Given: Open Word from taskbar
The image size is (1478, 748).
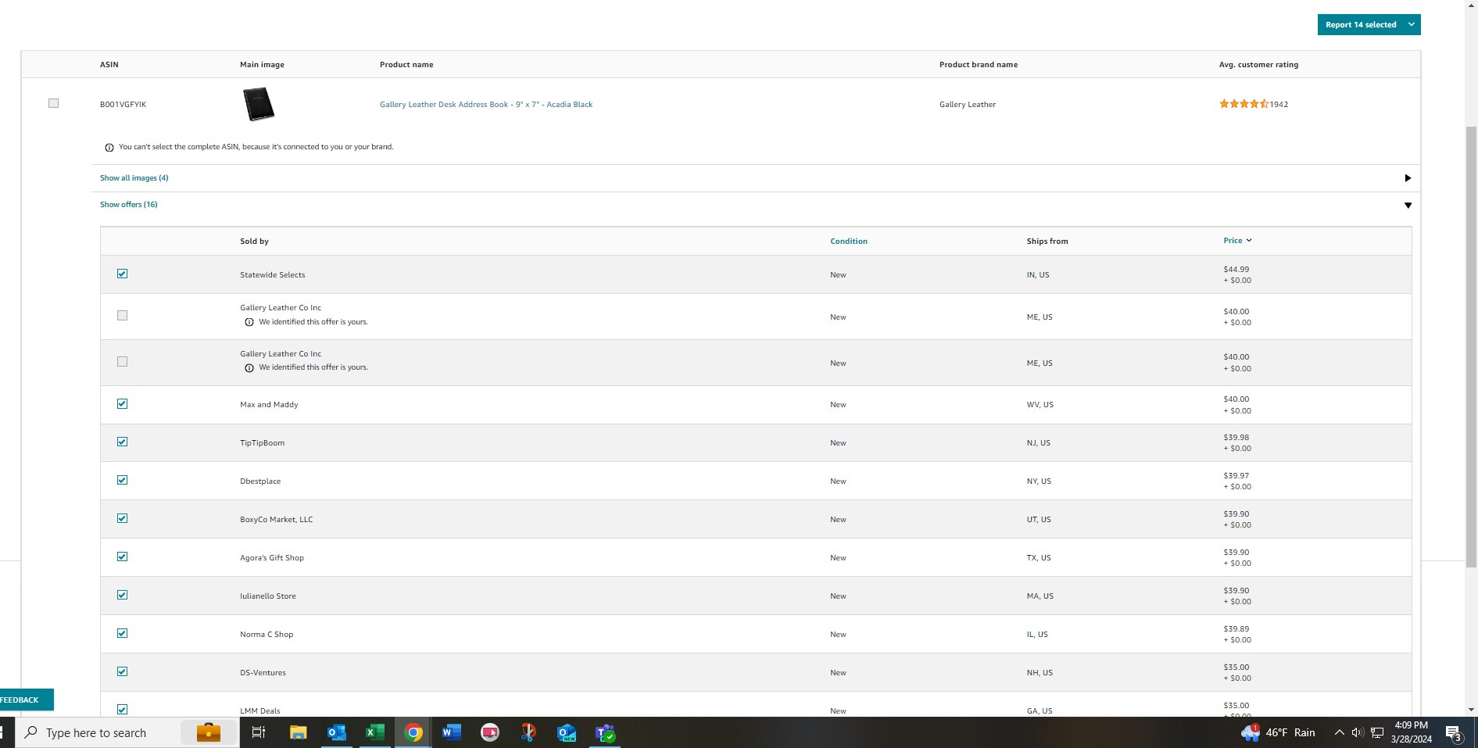Looking at the screenshot, I should [452, 732].
